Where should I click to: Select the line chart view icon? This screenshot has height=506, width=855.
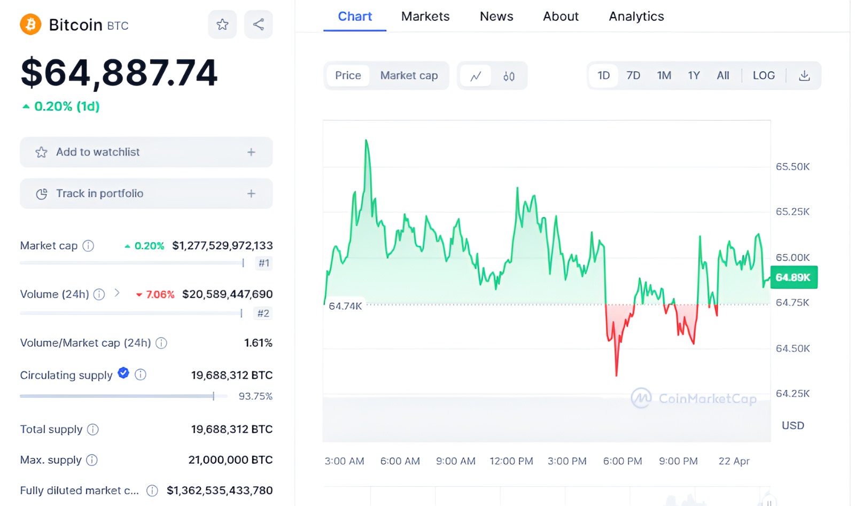tap(476, 76)
